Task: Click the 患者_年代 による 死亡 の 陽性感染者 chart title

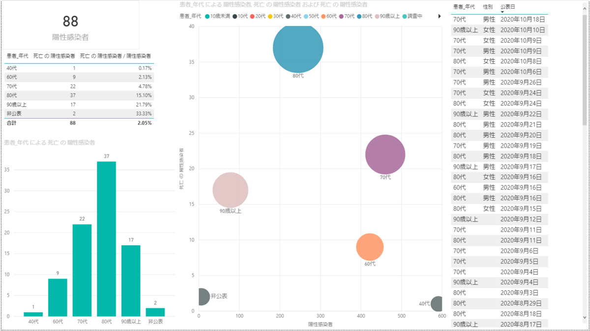Action: coord(50,143)
